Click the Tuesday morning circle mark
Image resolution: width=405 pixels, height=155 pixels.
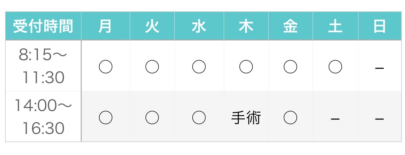152,67
